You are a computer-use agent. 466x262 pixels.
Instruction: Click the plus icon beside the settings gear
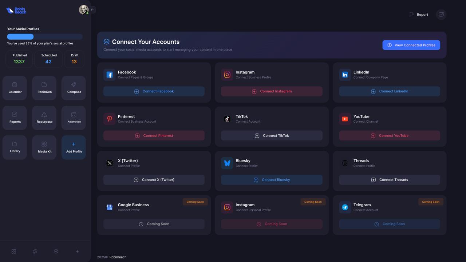pos(77,251)
